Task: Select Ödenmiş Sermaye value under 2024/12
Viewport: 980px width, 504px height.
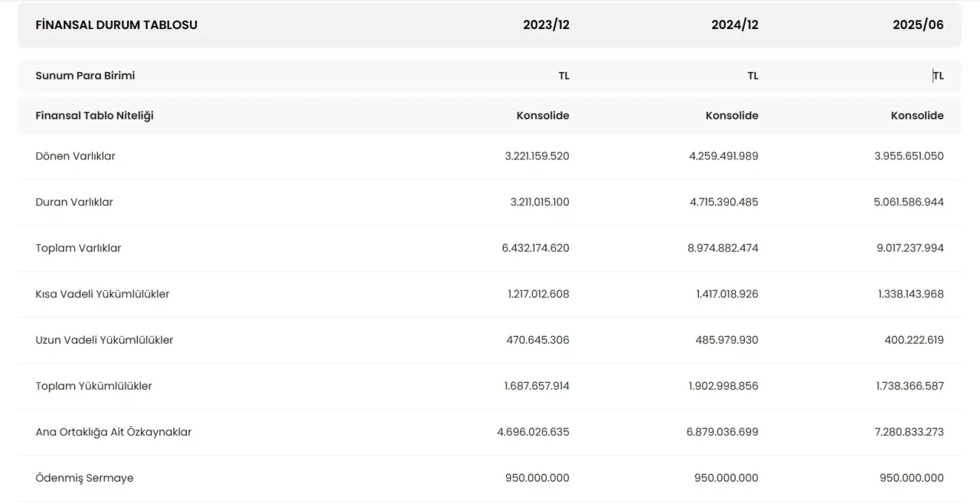Action: [x=726, y=478]
